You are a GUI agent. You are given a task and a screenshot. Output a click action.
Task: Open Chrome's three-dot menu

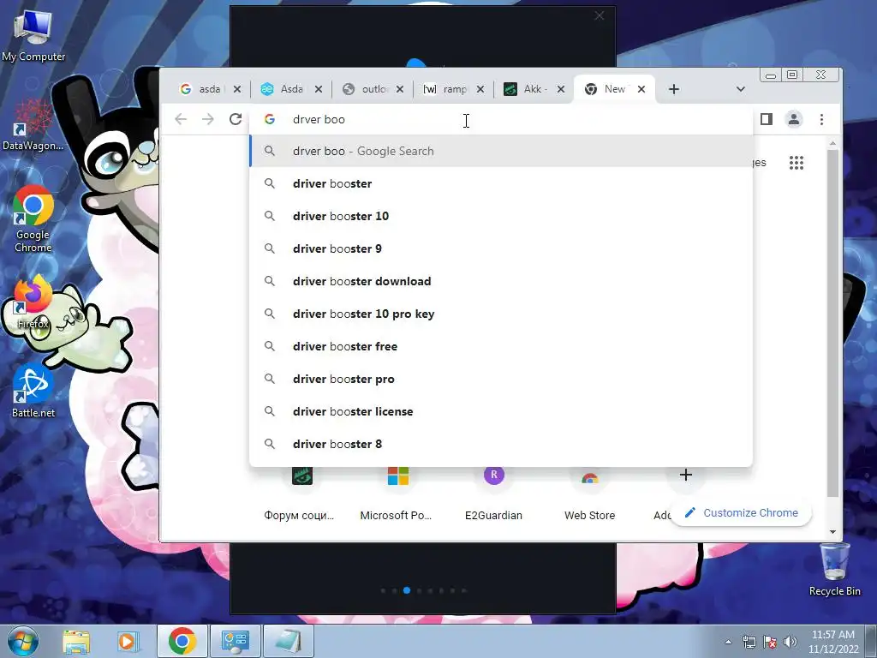click(821, 119)
